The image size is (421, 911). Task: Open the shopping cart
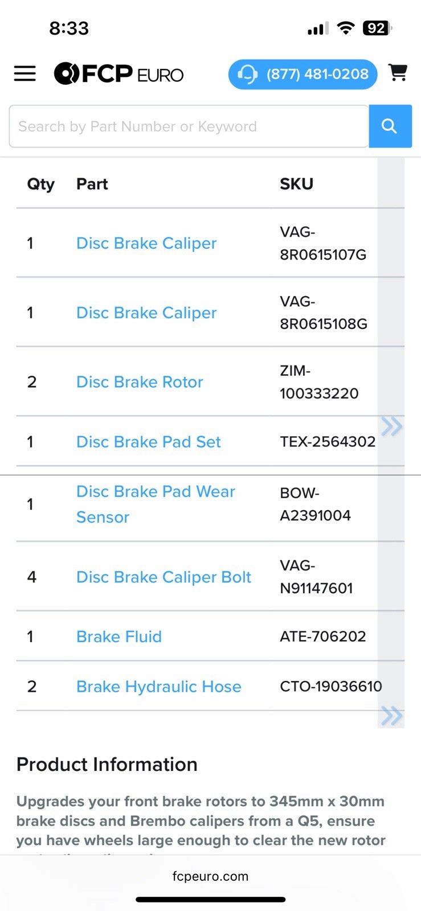coord(398,73)
